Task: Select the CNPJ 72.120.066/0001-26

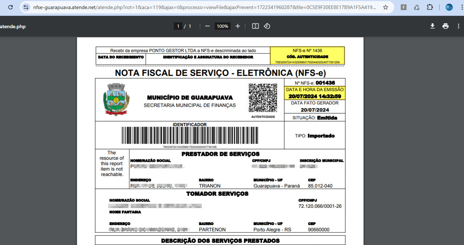Action: click(320, 206)
